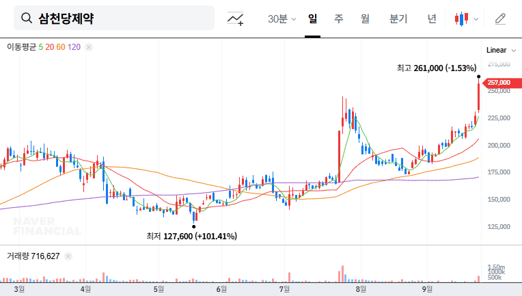Remove the 이동평균 moving average indicator
Viewport: 522px width, 296px height.
89,47
